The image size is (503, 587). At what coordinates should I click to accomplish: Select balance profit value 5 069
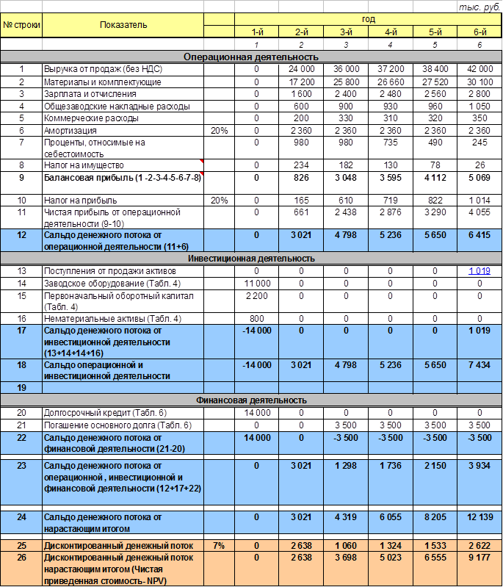pyautogui.click(x=480, y=178)
